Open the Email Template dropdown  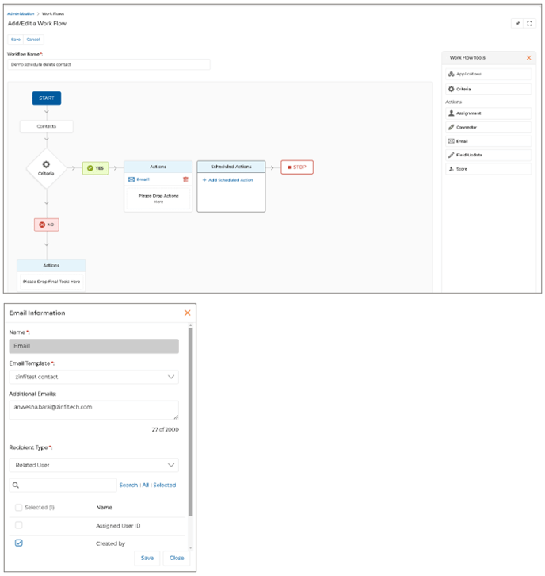(93, 377)
